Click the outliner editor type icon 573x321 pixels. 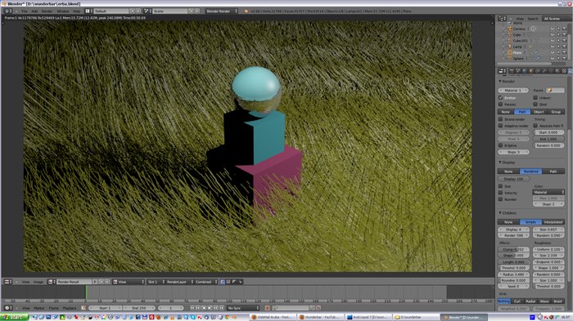click(502, 19)
